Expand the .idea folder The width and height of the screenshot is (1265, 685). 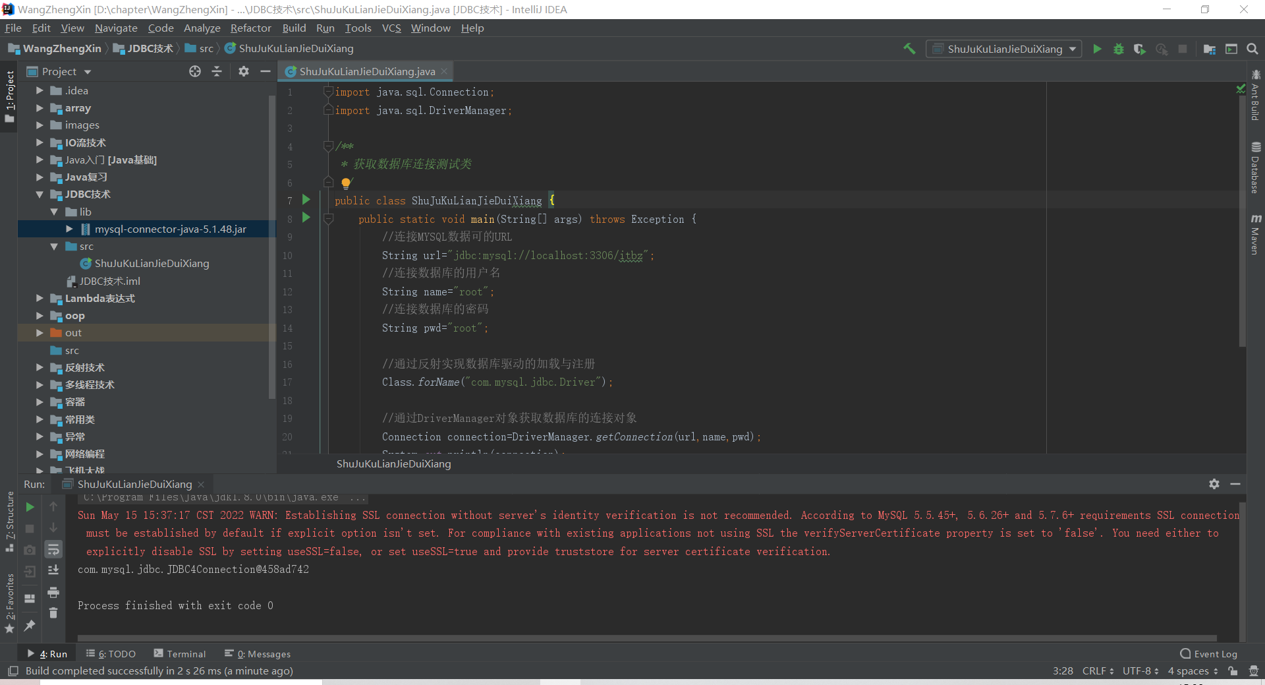pyautogui.click(x=40, y=90)
